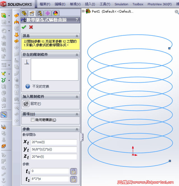Collapse the 存在的限制條件 section

coord(77,55)
